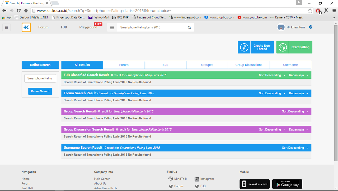This screenshot has width=338, height=191.
Task: Open the www.dropbox.com bookmark
Action: [219, 17]
